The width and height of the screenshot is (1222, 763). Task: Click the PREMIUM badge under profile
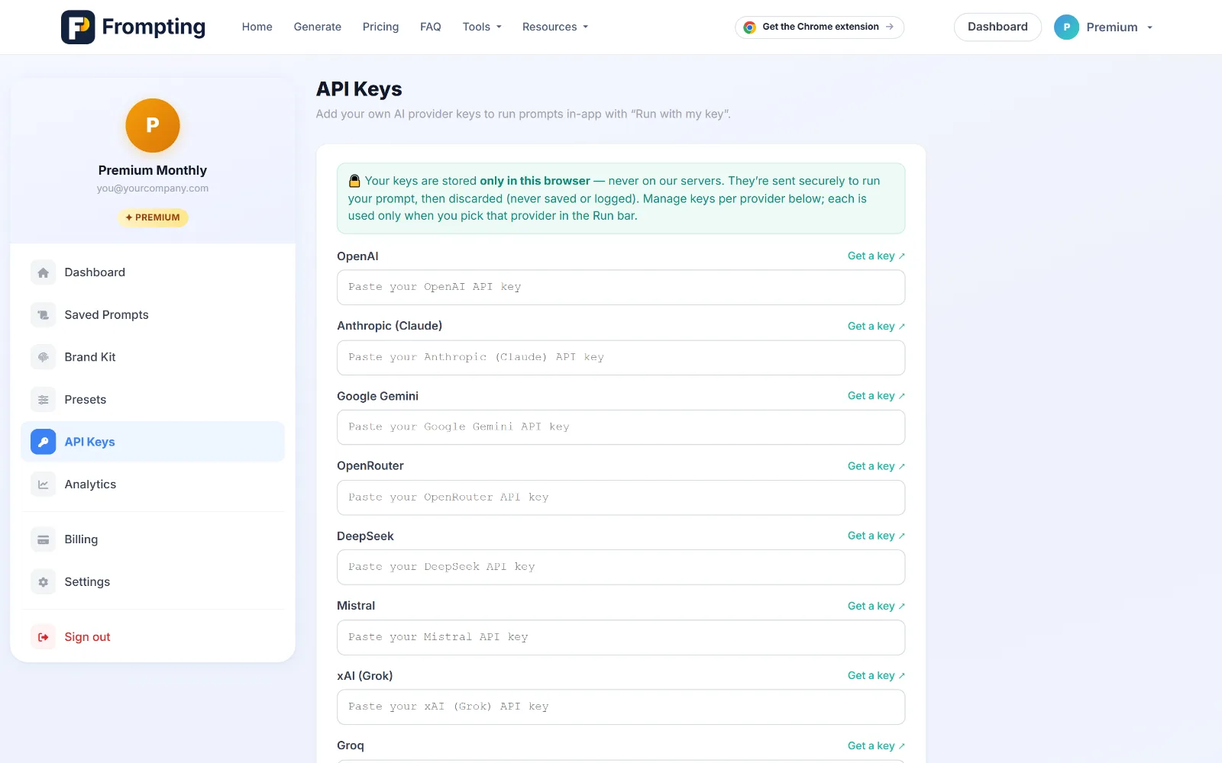153,217
